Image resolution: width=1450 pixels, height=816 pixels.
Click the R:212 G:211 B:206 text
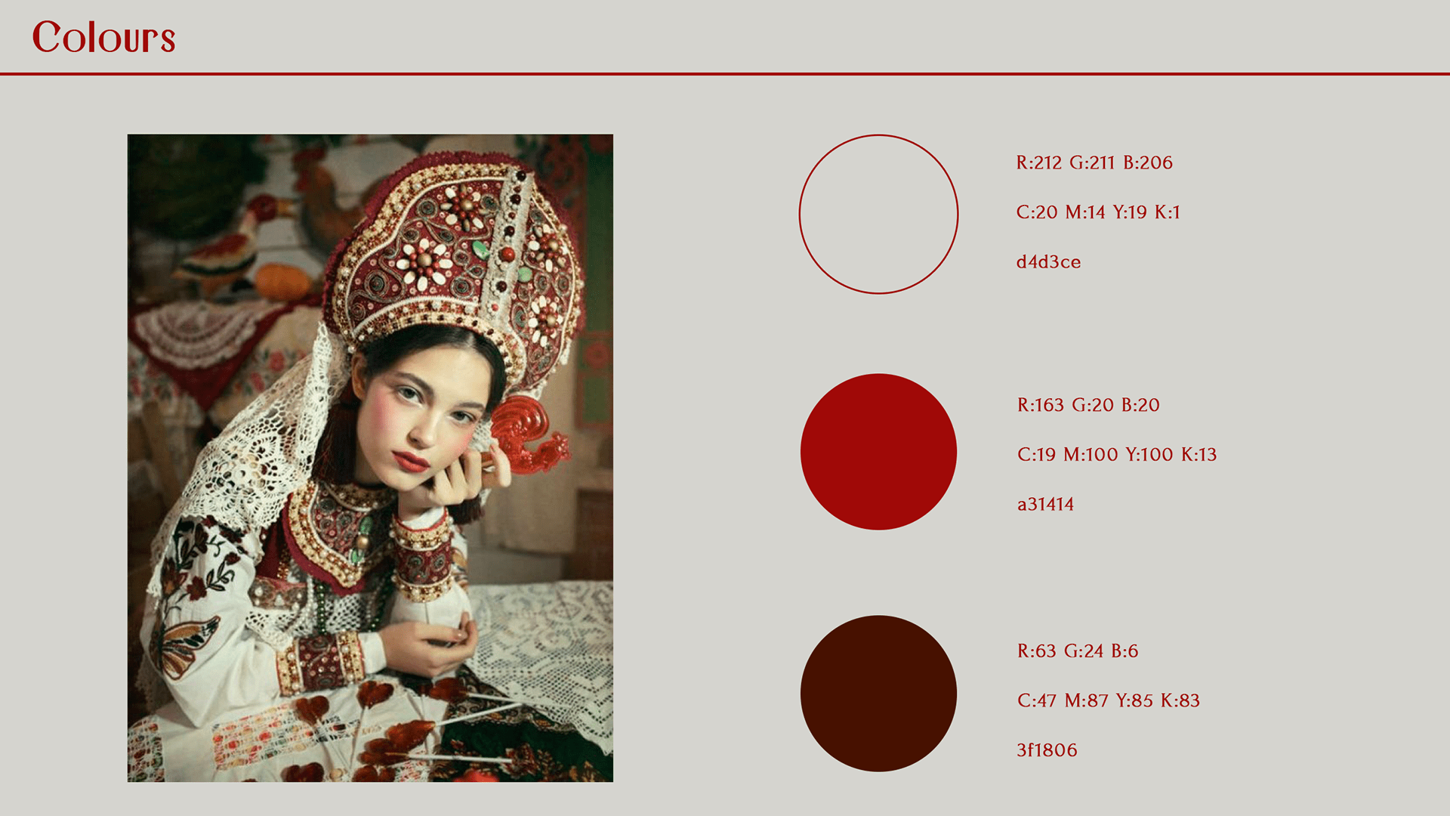pos(1094,162)
